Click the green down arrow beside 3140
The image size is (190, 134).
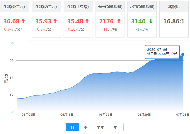151,21
